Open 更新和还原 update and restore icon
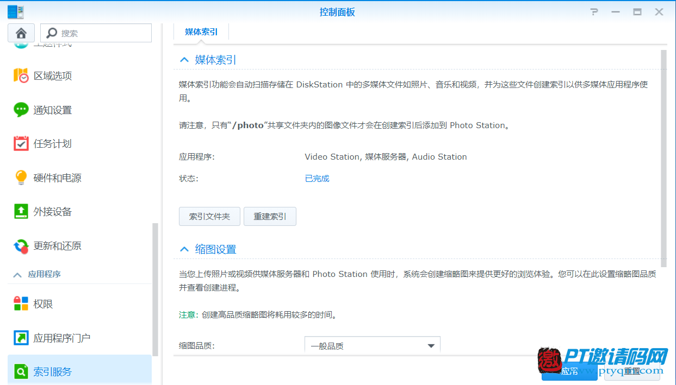Viewport: 676px width, 385px height. (x=21, y=246)
